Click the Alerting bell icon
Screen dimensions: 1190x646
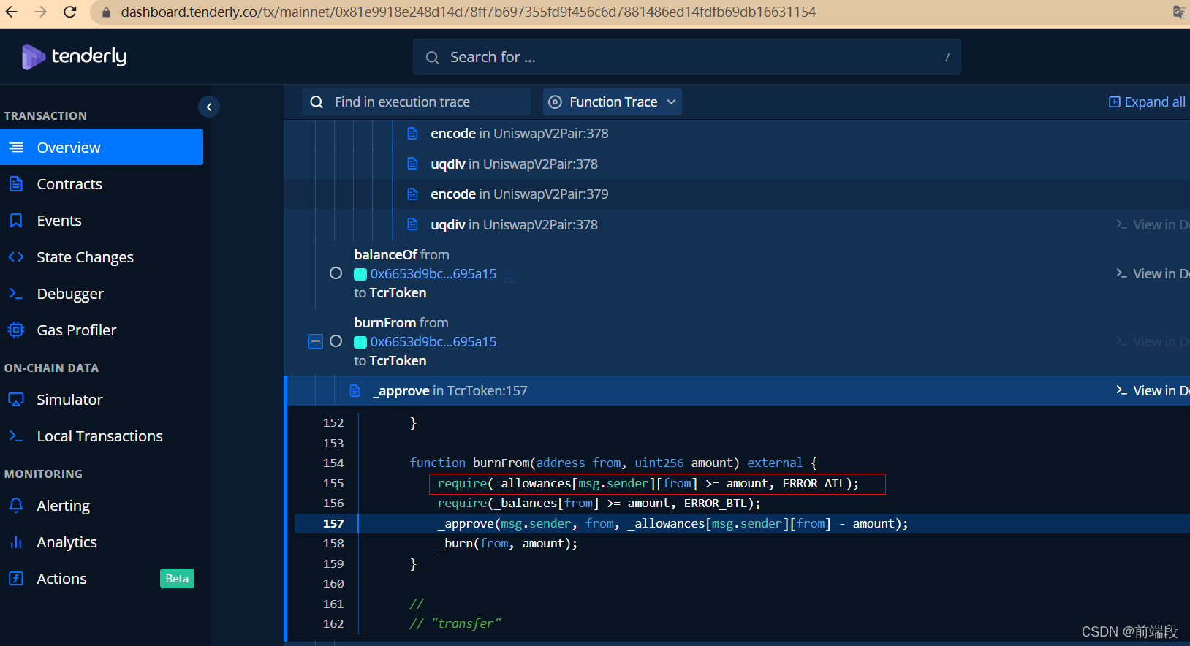[16, 505]
